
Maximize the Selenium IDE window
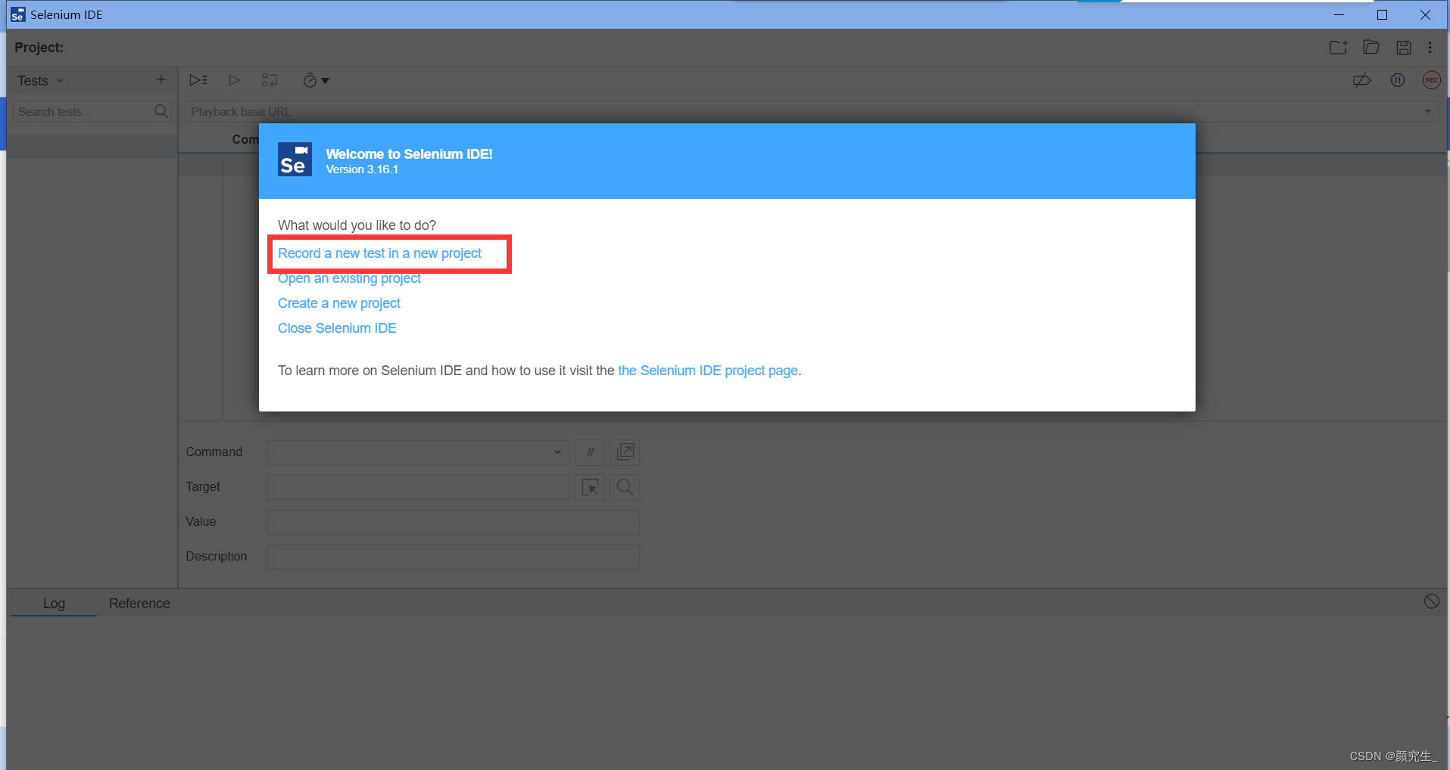point(1382,14)
